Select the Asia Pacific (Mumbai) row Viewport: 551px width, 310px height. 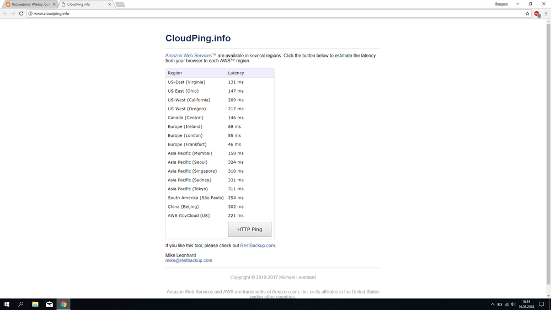point(220,153)
